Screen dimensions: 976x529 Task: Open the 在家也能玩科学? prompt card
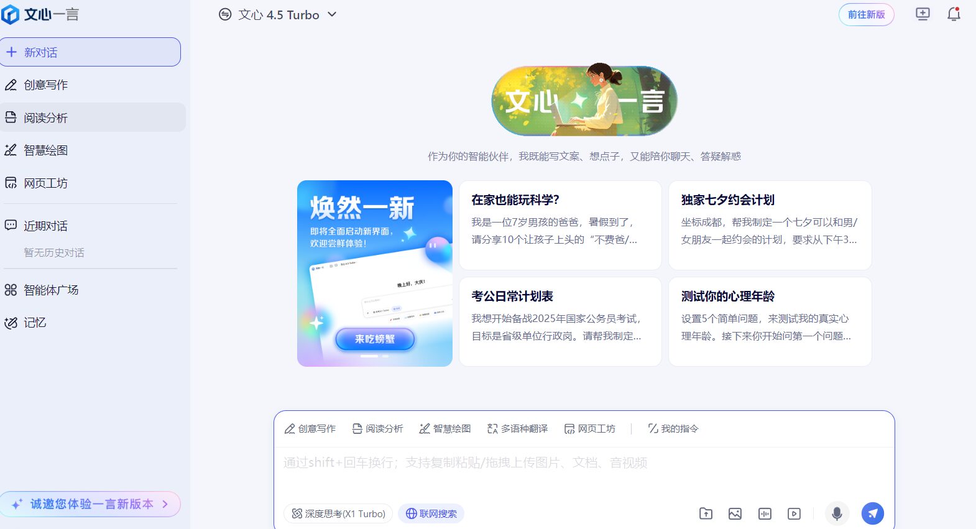tap(560, 225)
